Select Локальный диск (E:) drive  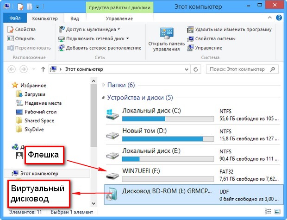tap(192, 155)
